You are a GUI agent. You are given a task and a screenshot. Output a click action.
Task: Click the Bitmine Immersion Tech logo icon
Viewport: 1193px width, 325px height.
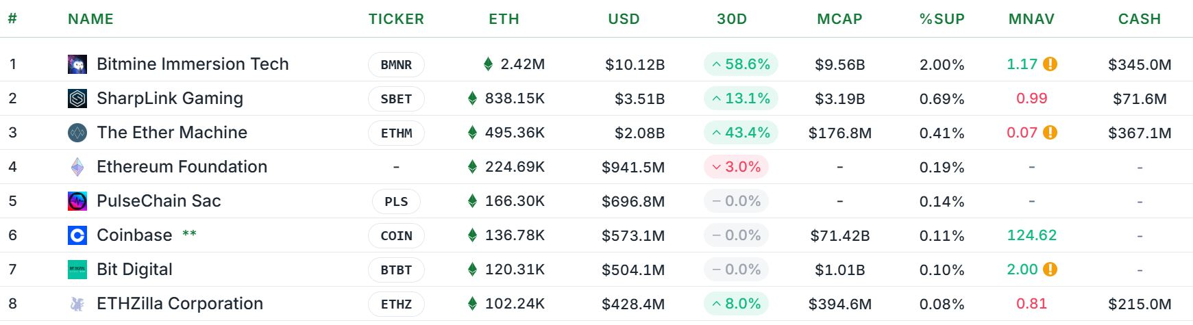77,64
